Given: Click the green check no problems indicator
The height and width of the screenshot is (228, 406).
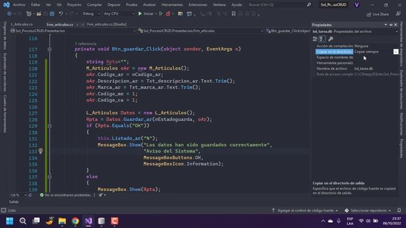Looking at the screenshot, I should tap(42, 195).
